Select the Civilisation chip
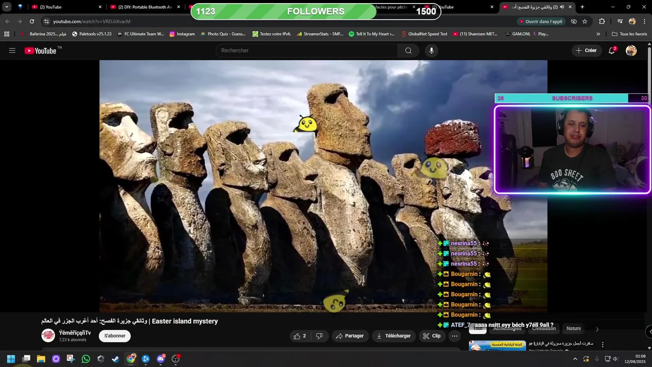Screen dimensions: 652x367 tap(544, 329)
